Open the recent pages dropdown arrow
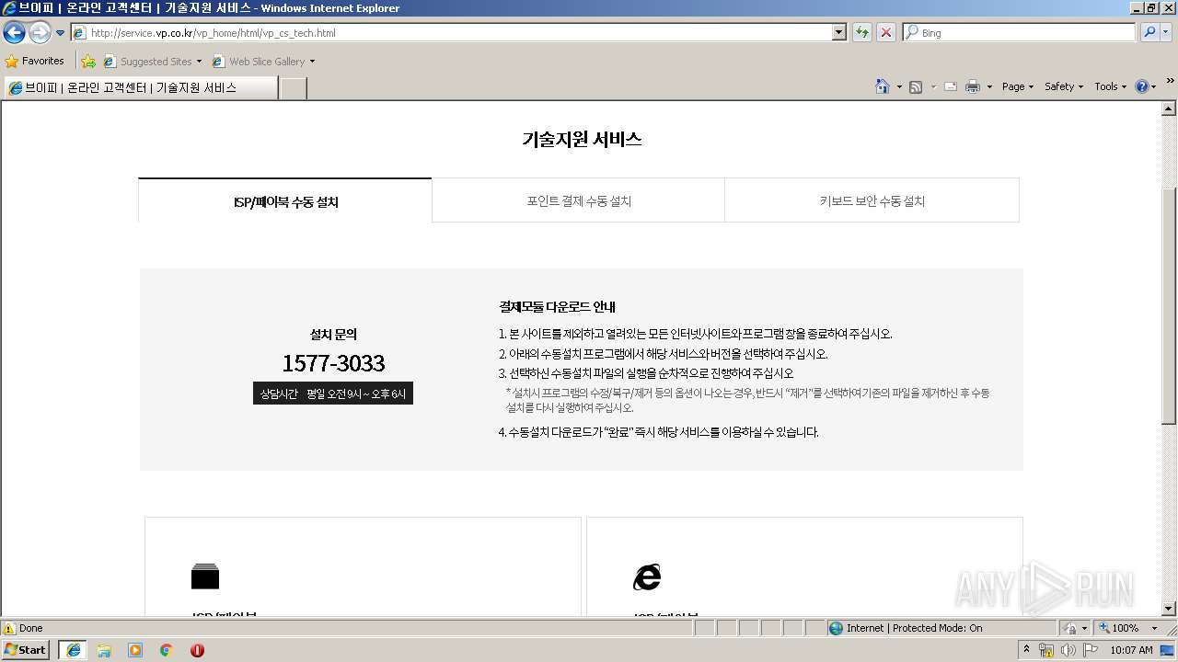The image size is (1178, 662). tap(61, 33)
